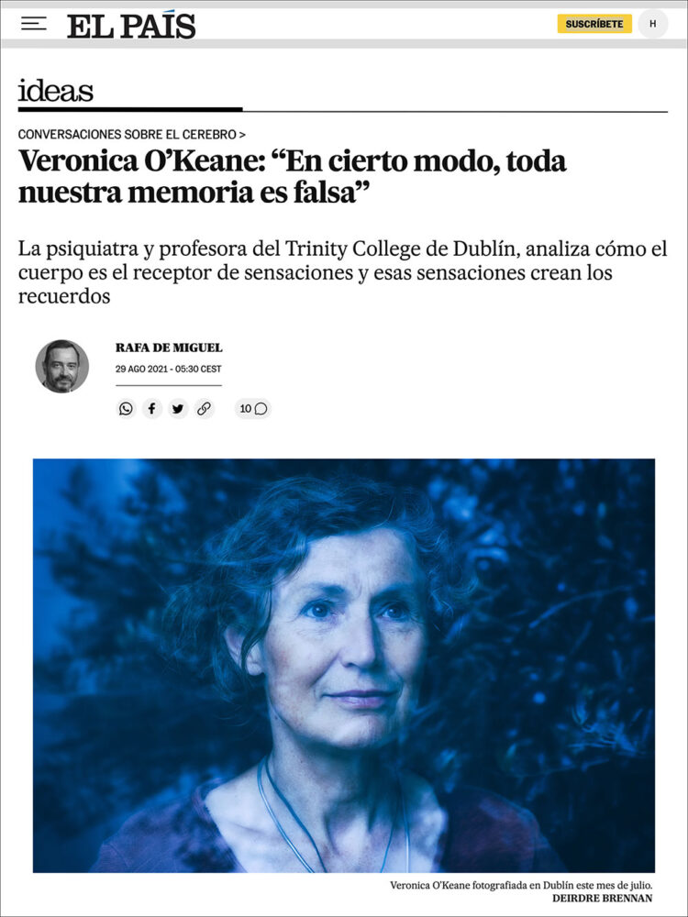Click the article subtitle about Trinity College
Screen dimensions: 688x917
pos(343,272)
